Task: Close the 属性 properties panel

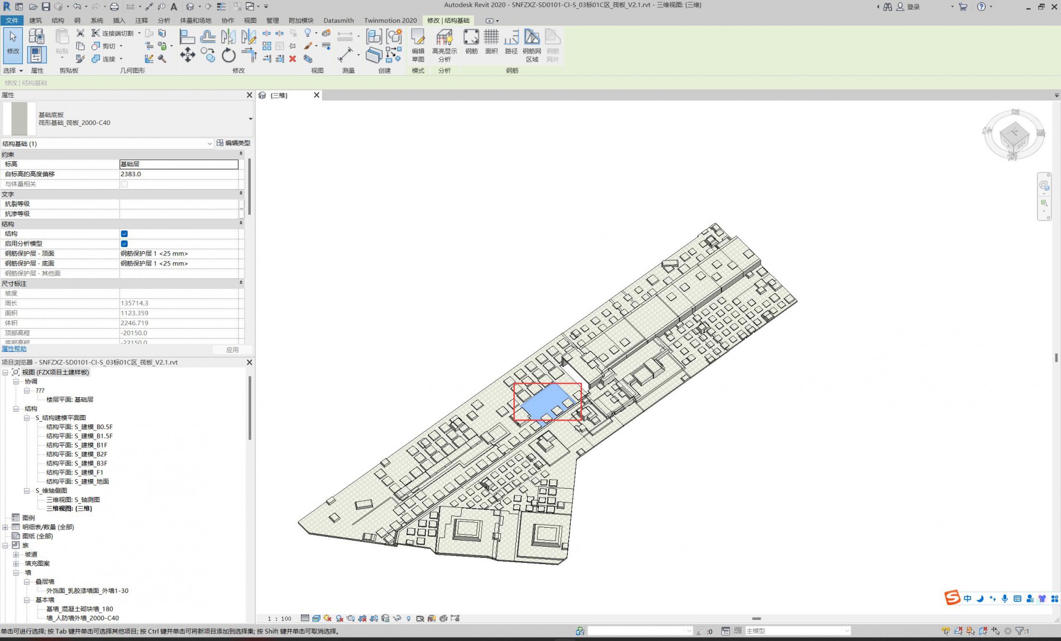Action: pyautogui.click(x=250, y=95)
